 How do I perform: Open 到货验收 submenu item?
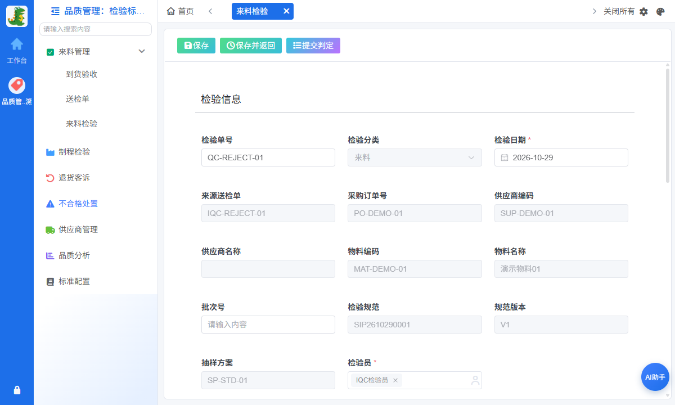pos(82,74)
